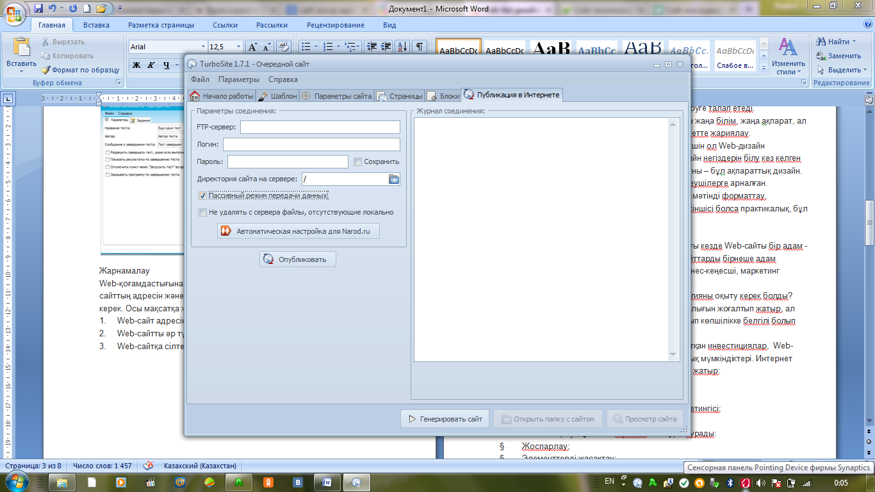The width and height of the screenshot is (875, 492).
Task: Select the Слабое в... style
Action: (735, 56)
